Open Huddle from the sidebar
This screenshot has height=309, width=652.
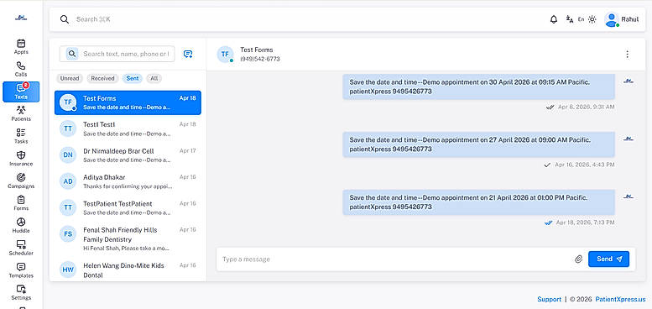click(x=21, y=225)
